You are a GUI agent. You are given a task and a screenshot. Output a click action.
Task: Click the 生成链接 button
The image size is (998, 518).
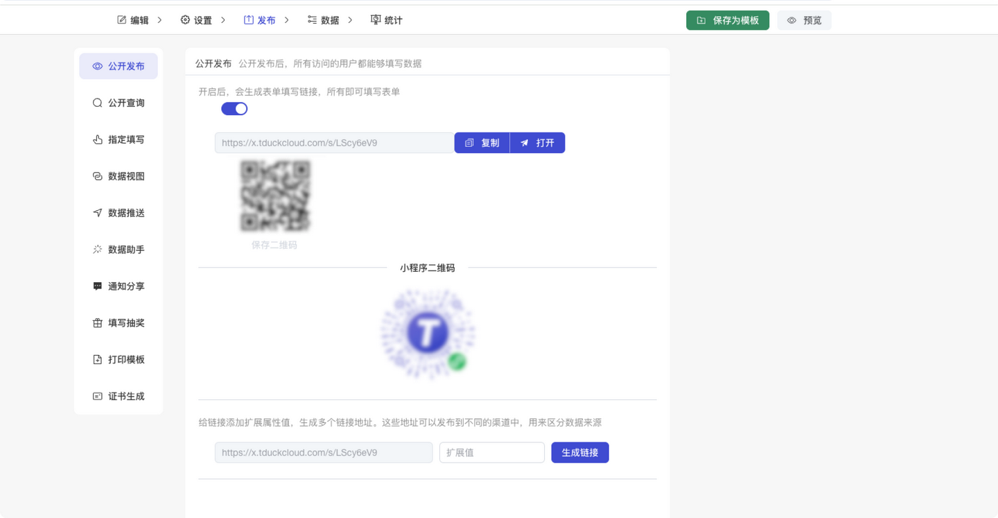(580, 453)
